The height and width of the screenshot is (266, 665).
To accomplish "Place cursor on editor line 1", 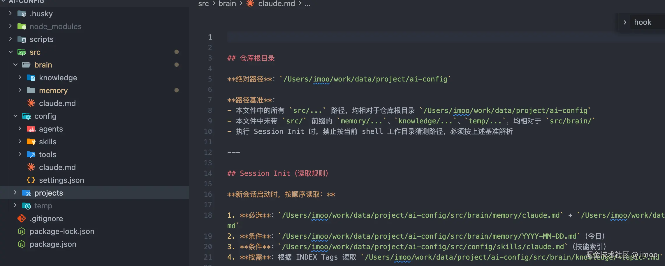I will [350, 37].
